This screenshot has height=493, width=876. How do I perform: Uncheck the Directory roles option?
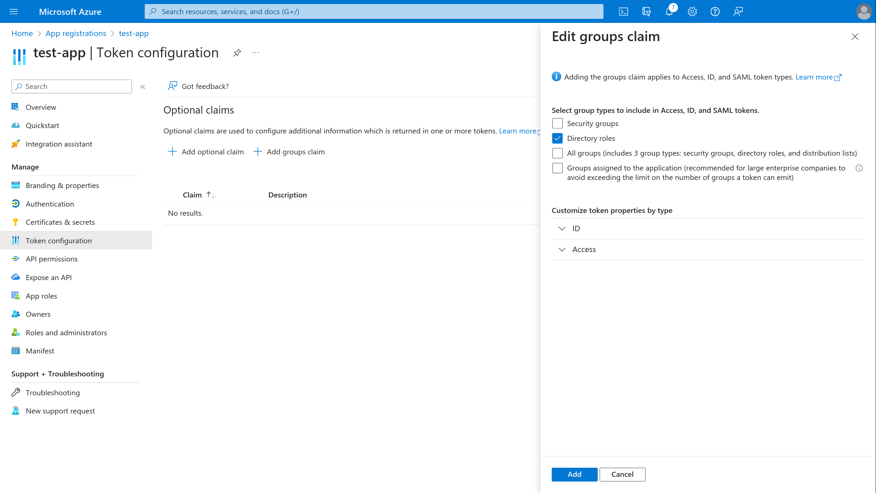pyautogui.click(x=557, y=138)
